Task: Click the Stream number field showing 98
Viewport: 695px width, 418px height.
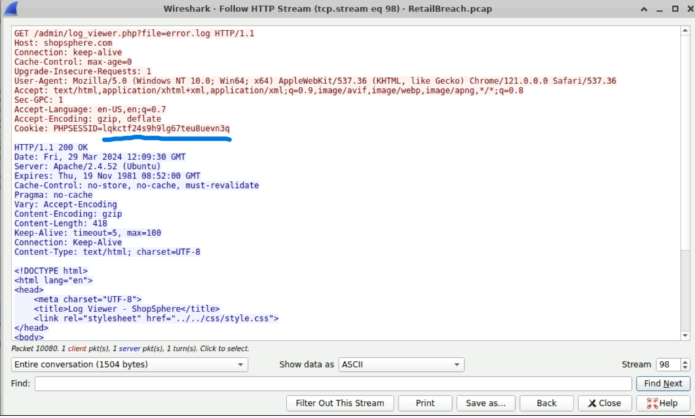Action: tap(666, 364)
